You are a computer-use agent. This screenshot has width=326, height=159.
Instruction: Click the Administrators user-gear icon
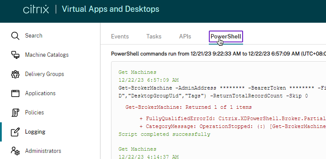15,151
